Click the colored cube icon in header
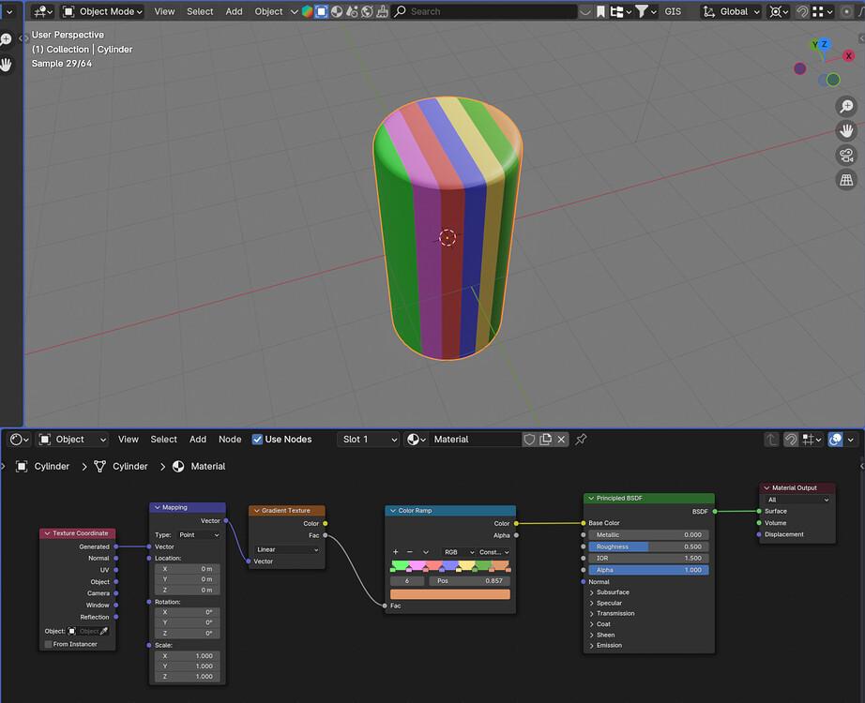Screen dimensions: 865x703 click(x=308, y=11)
